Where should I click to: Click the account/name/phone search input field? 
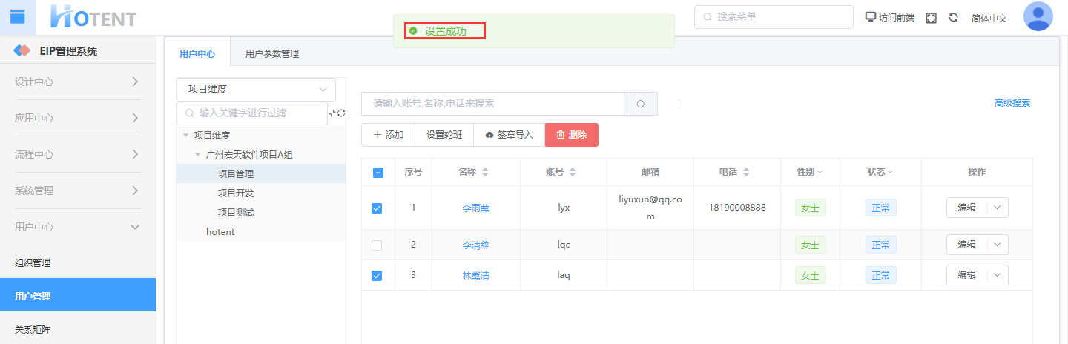(492, 104)
